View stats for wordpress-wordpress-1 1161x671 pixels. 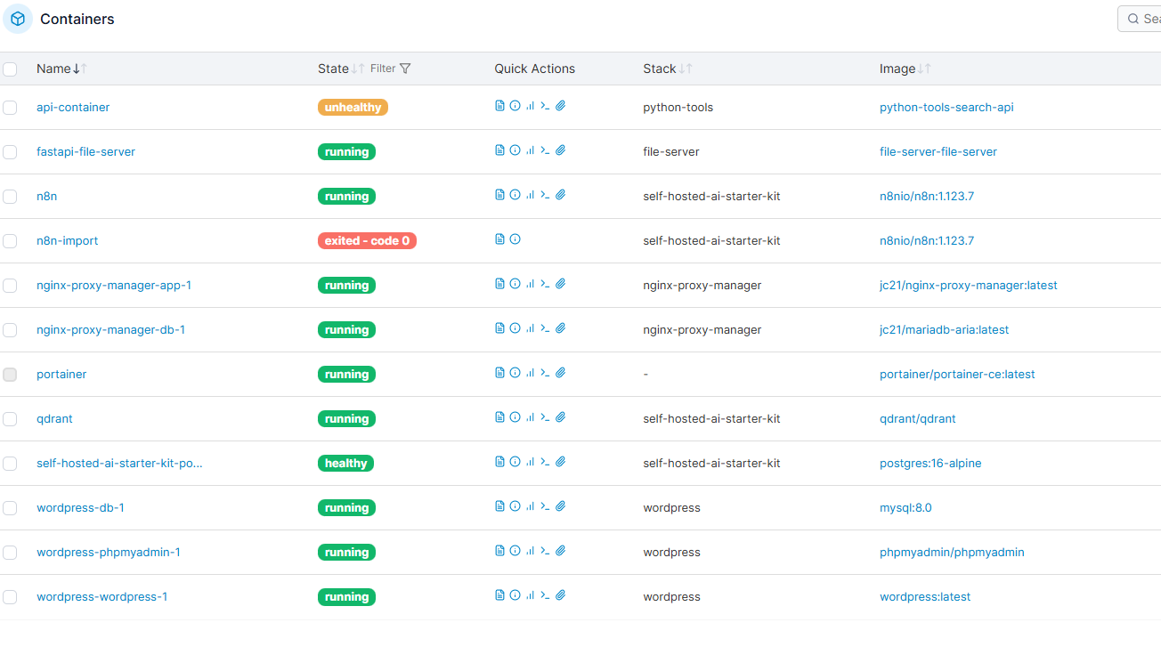point(530,595)
